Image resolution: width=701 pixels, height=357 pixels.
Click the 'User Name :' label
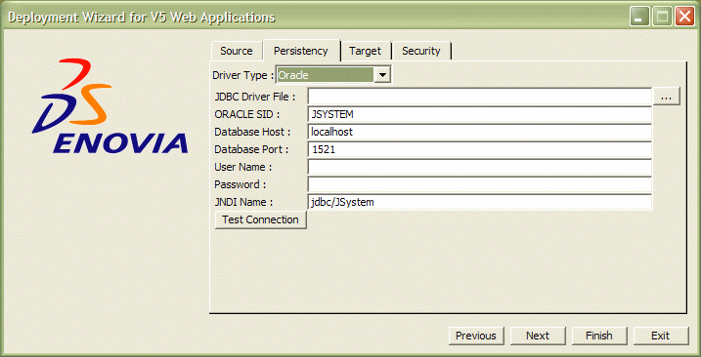click(243, 168)
